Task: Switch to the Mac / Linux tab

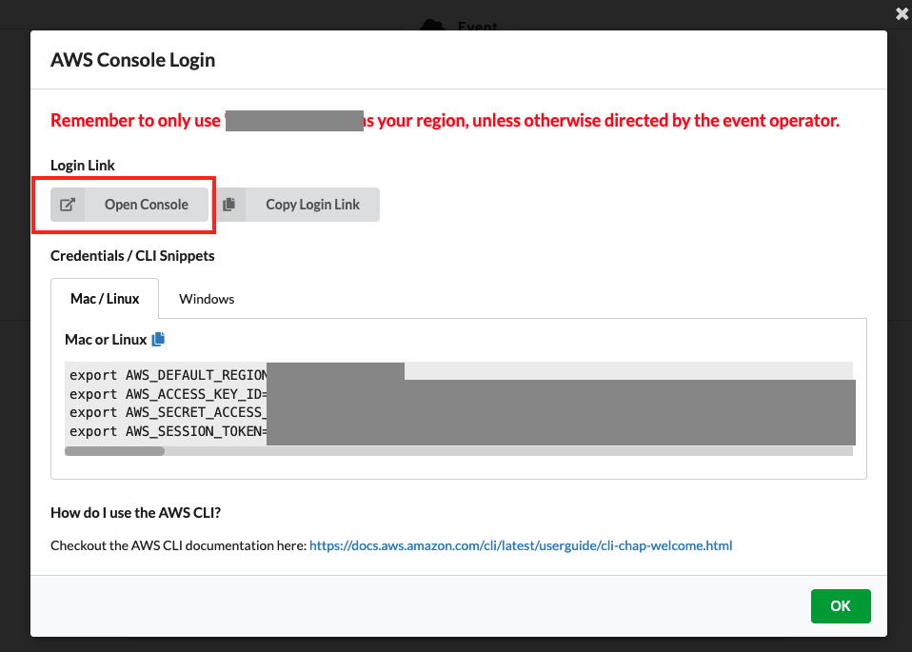Action: (105, 299)
